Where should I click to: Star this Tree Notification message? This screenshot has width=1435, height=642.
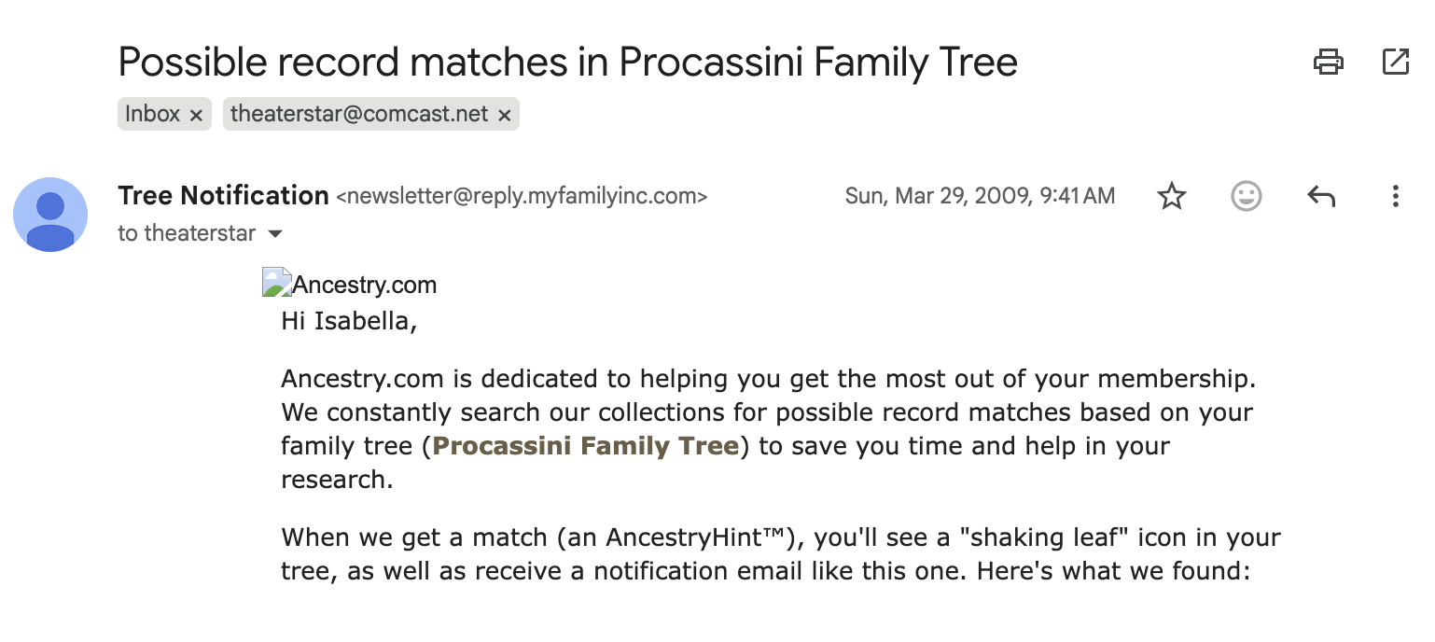coord(1171,196)
